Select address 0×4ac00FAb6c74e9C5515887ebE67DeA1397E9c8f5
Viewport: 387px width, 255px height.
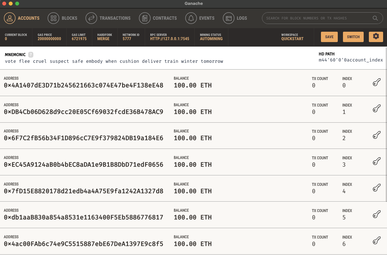coord(84,244)
